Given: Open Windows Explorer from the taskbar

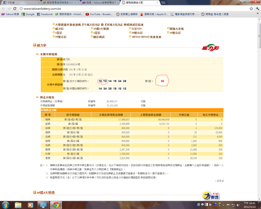Looking at the screenshot, I should tap(18, 205).
